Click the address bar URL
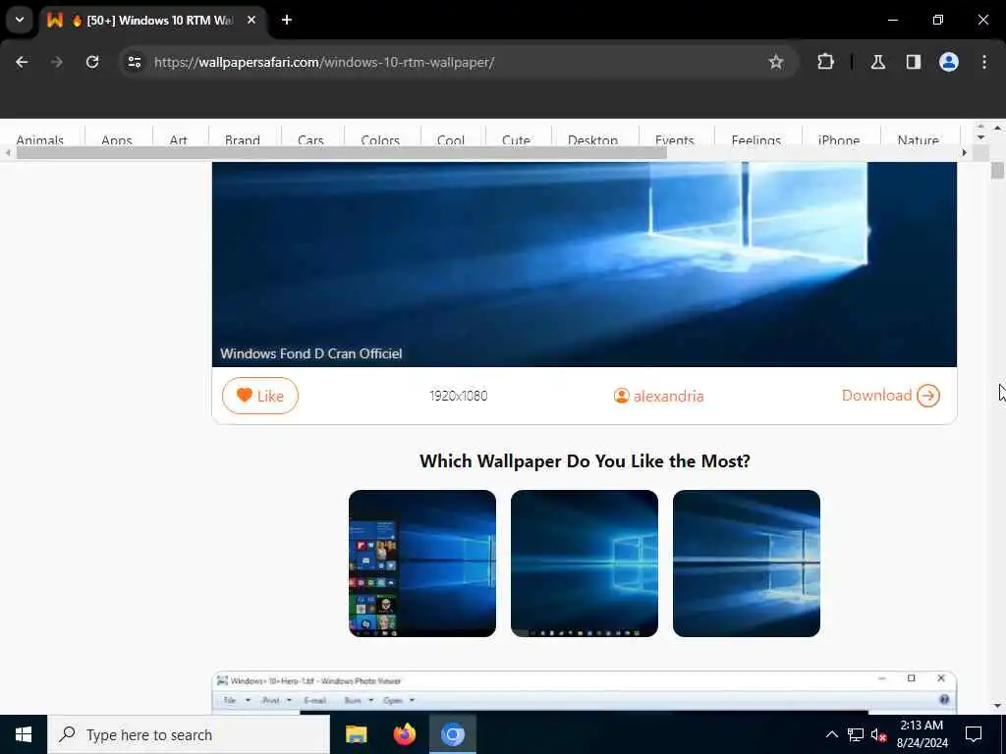The width and height of the screenshot is (1006, 754). [x=324, y=62]
